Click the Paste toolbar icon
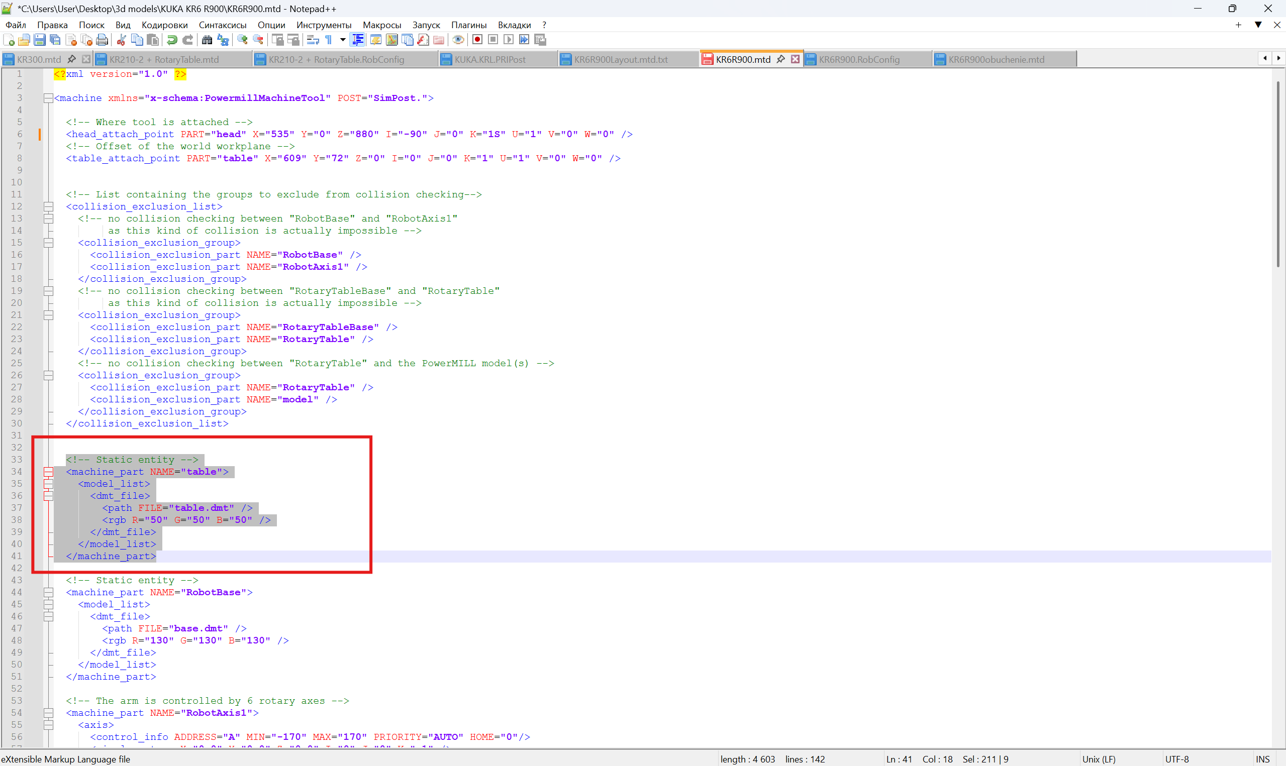Screen dimensions: 1286x766 tap(153, 40)
